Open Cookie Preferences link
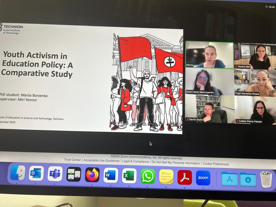 point(216,164)
